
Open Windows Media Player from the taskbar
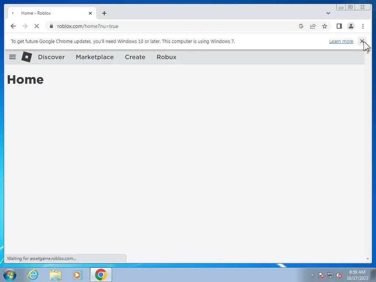click(x=78, y=275)
